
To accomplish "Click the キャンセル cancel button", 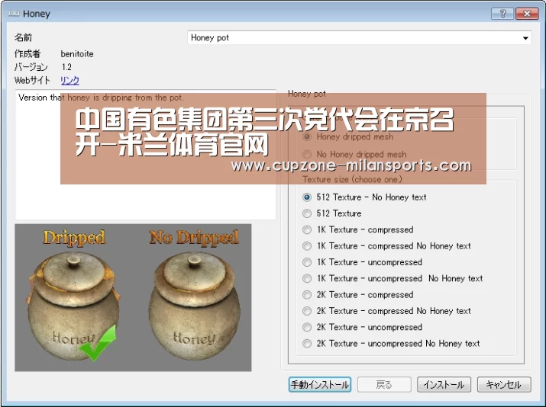I will [x=504, y=384].
